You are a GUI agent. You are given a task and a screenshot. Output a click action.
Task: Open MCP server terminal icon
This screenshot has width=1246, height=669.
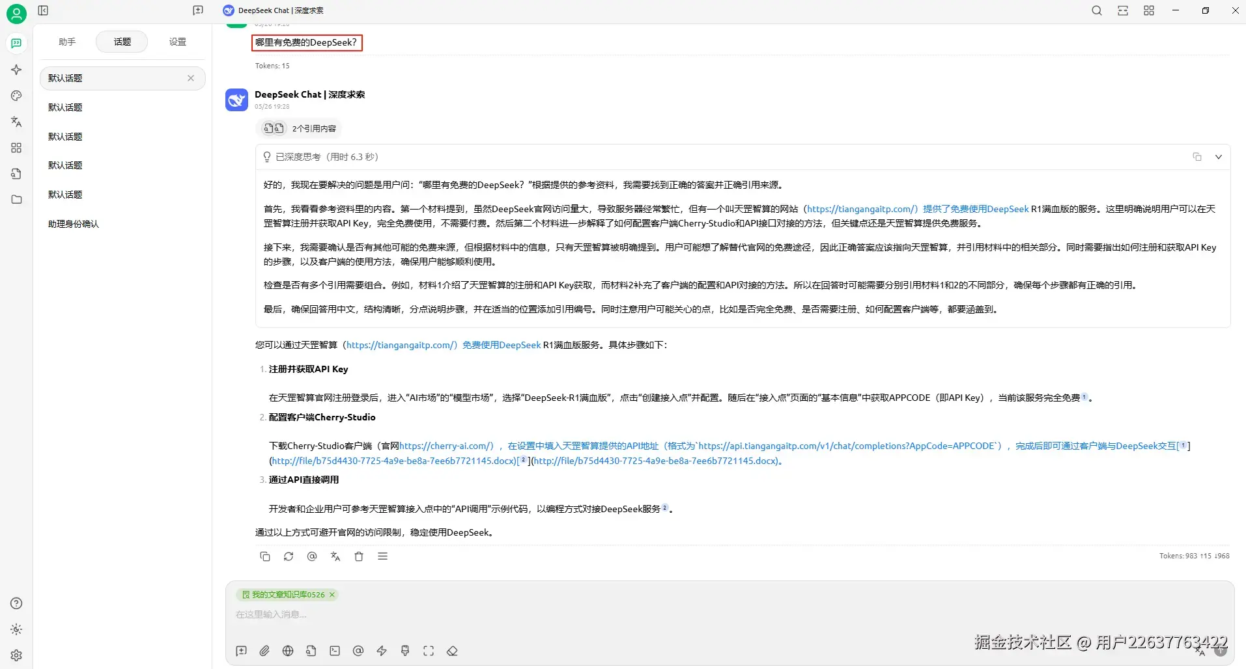coord(335,651)
